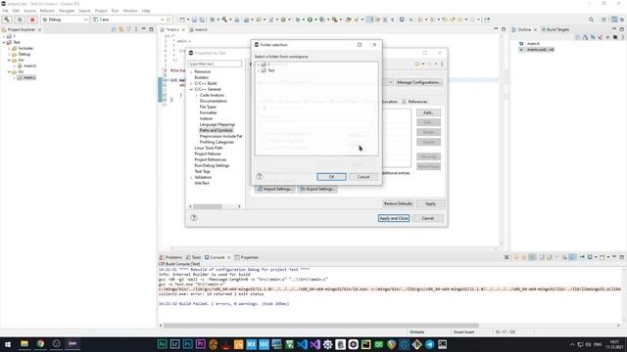Image resolution: width=627 pixels, height=352 pixels.
Task: Click Import Settings... button
Action: 274,189
